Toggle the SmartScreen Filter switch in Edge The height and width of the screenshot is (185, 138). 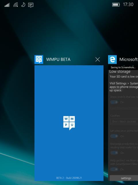pyautogui.click(x=114, y=169)
